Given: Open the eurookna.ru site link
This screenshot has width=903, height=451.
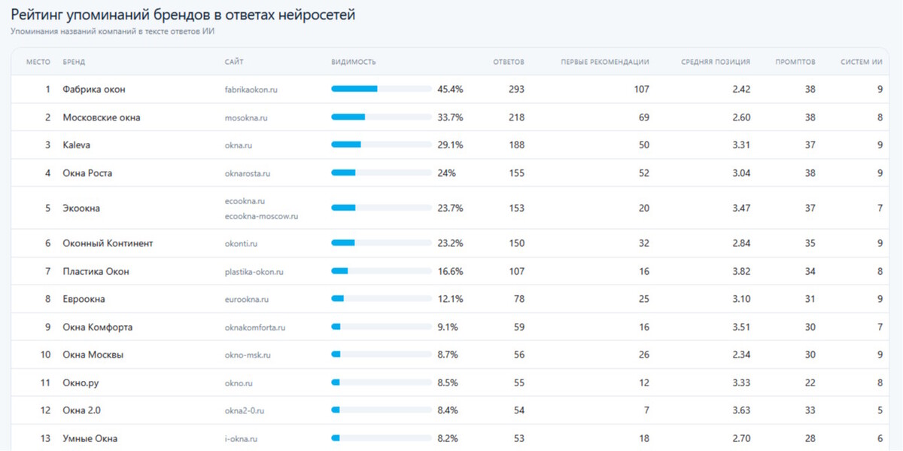Looking at the screenshot, I should [x=246, y=300].
